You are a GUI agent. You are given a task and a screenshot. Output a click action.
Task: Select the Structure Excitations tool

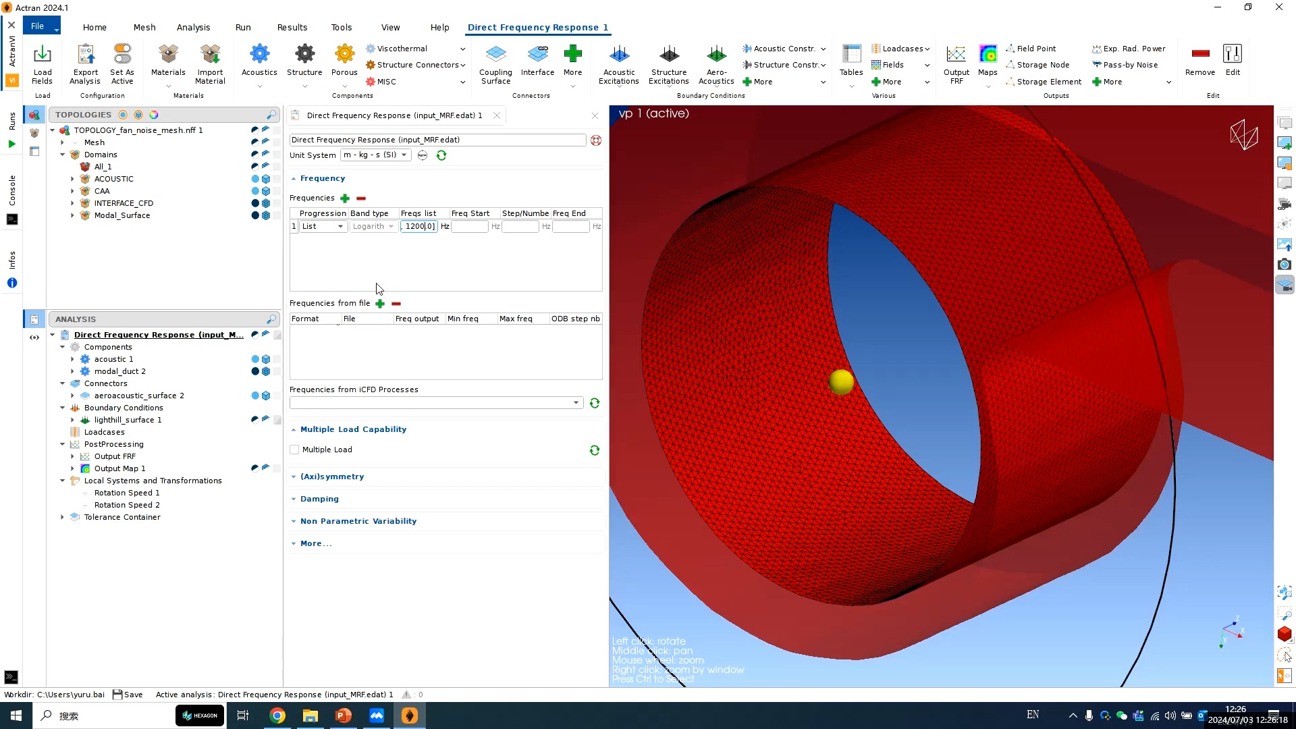pyautogui.click(x=668, y=62)
